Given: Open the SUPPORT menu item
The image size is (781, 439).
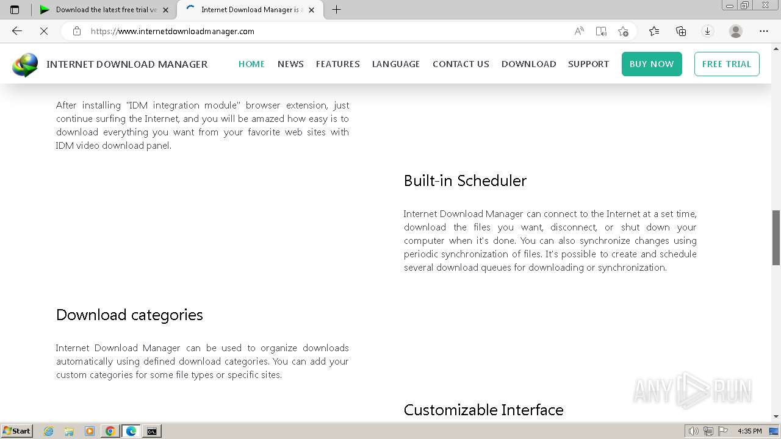Looking at the screenshot, I should point(588,64).
